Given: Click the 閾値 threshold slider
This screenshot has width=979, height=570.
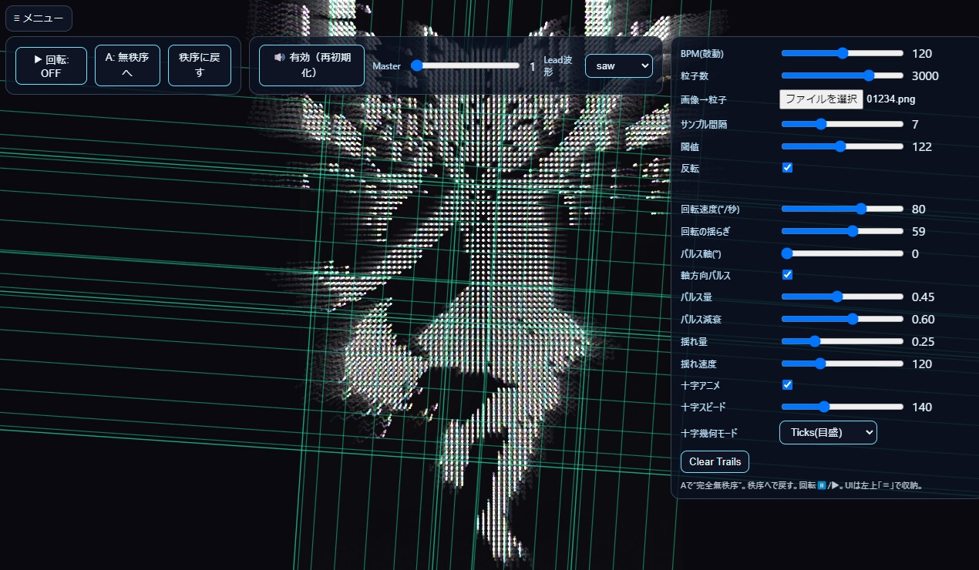Looking at the screenshot, I should click(842, 146).
